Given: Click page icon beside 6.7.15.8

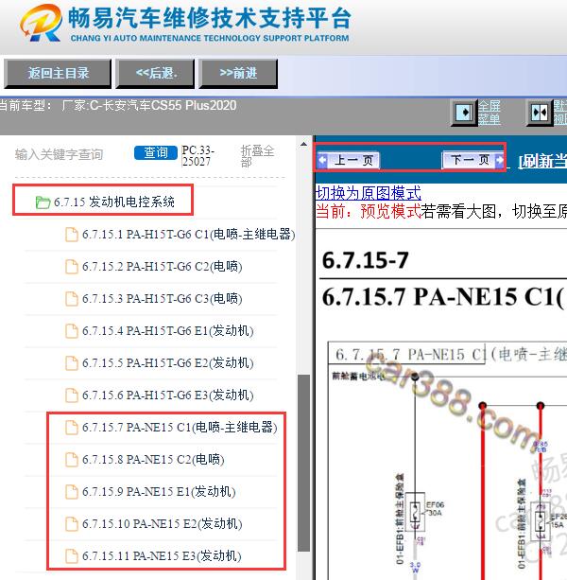Looking at the screenshot, I should coord(72,460).
